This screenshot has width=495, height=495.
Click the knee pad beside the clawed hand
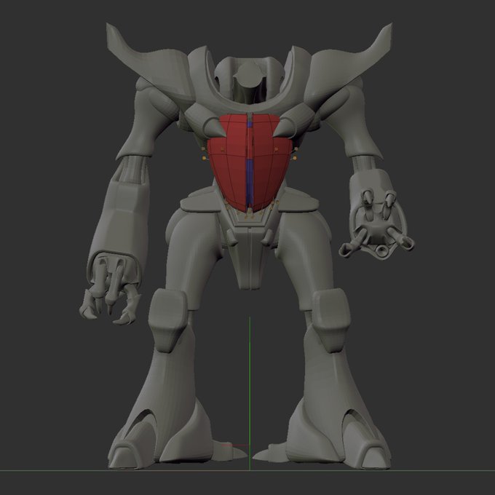pos(168,320)
